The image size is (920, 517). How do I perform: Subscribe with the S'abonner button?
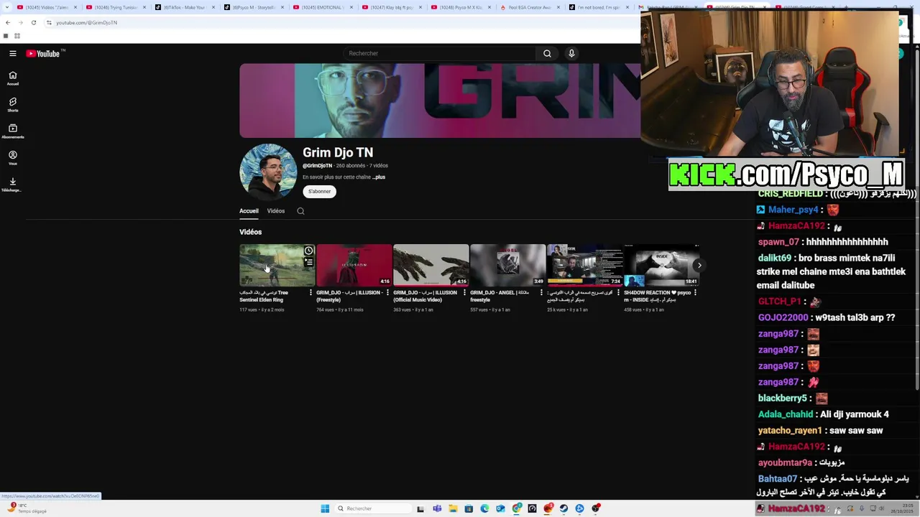pos(320,192)
